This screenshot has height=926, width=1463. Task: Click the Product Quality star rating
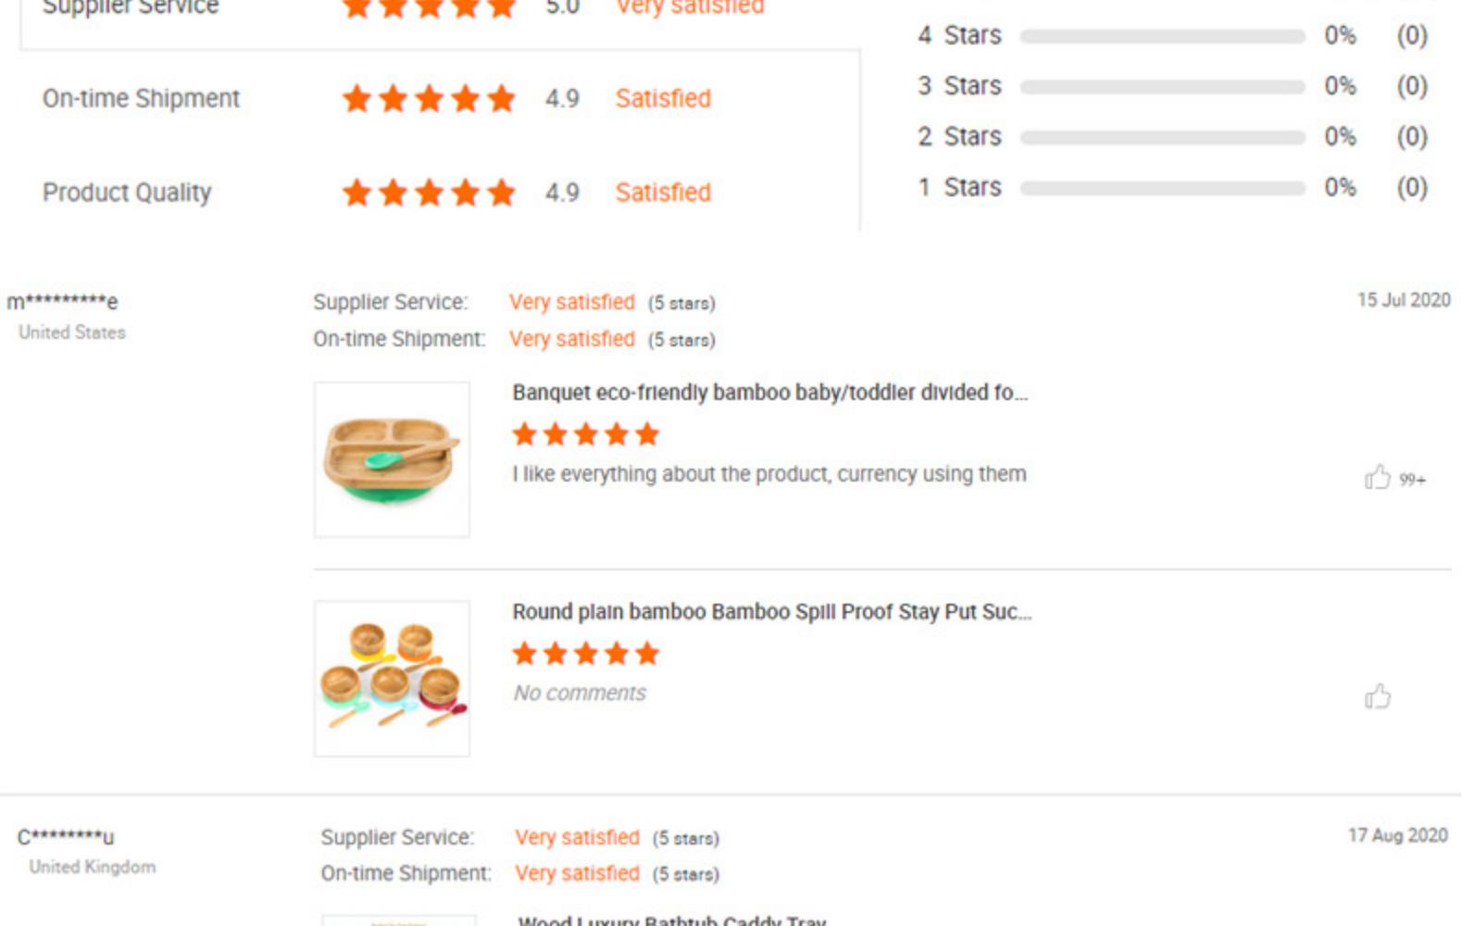[x=429, y=193]
